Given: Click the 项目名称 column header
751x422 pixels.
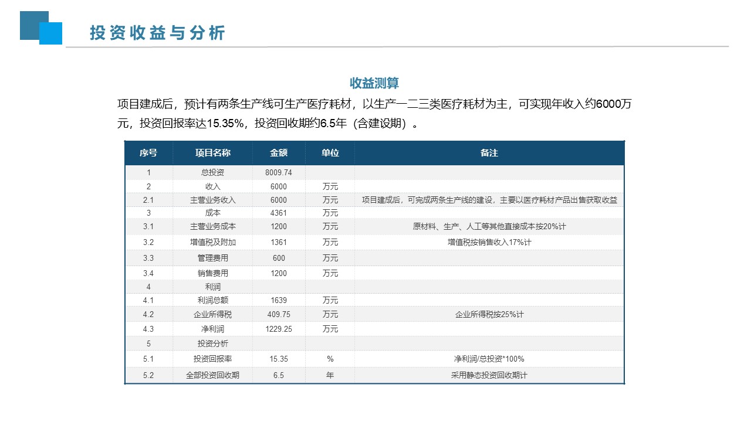Looking at the screenshot, I should [x=213, y=153].
